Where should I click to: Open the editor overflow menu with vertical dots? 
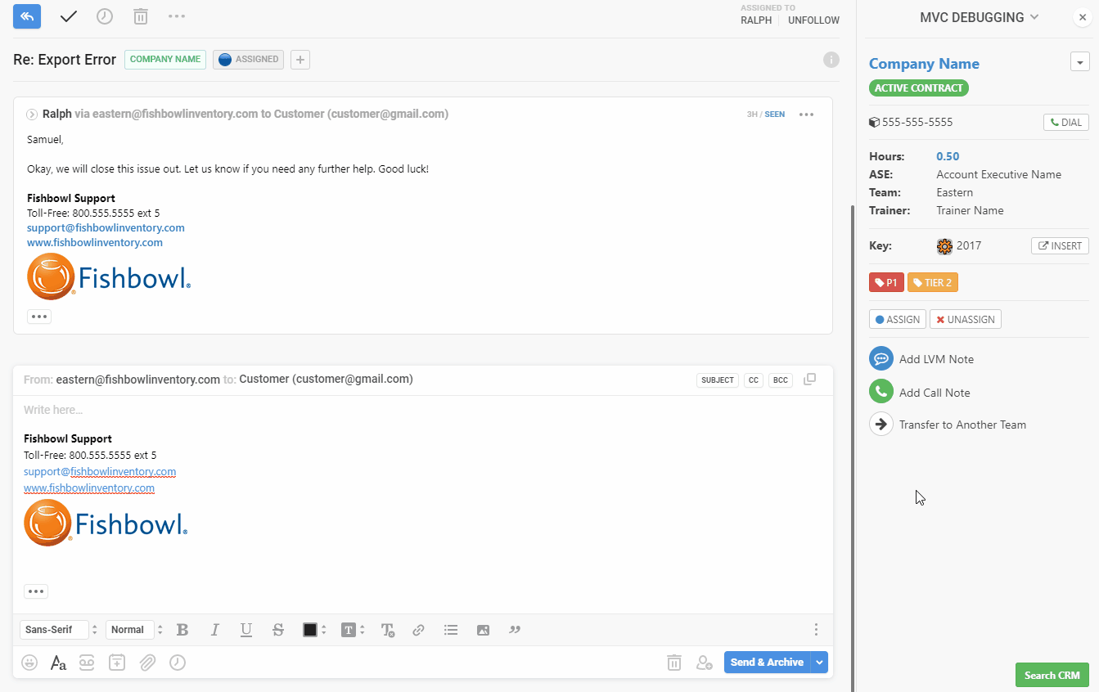click(x=816, y=630)
